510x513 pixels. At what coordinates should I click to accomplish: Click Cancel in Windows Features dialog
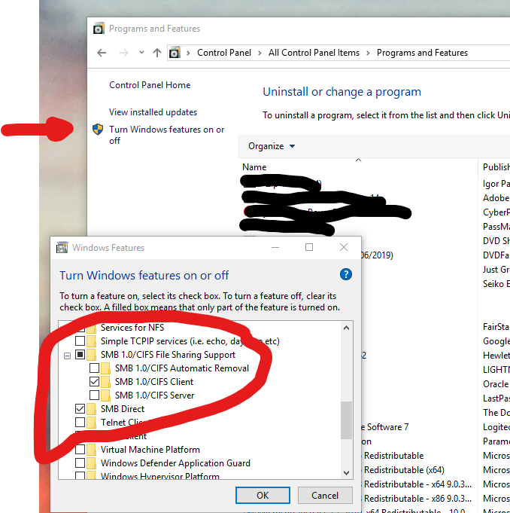click(325, 496)
